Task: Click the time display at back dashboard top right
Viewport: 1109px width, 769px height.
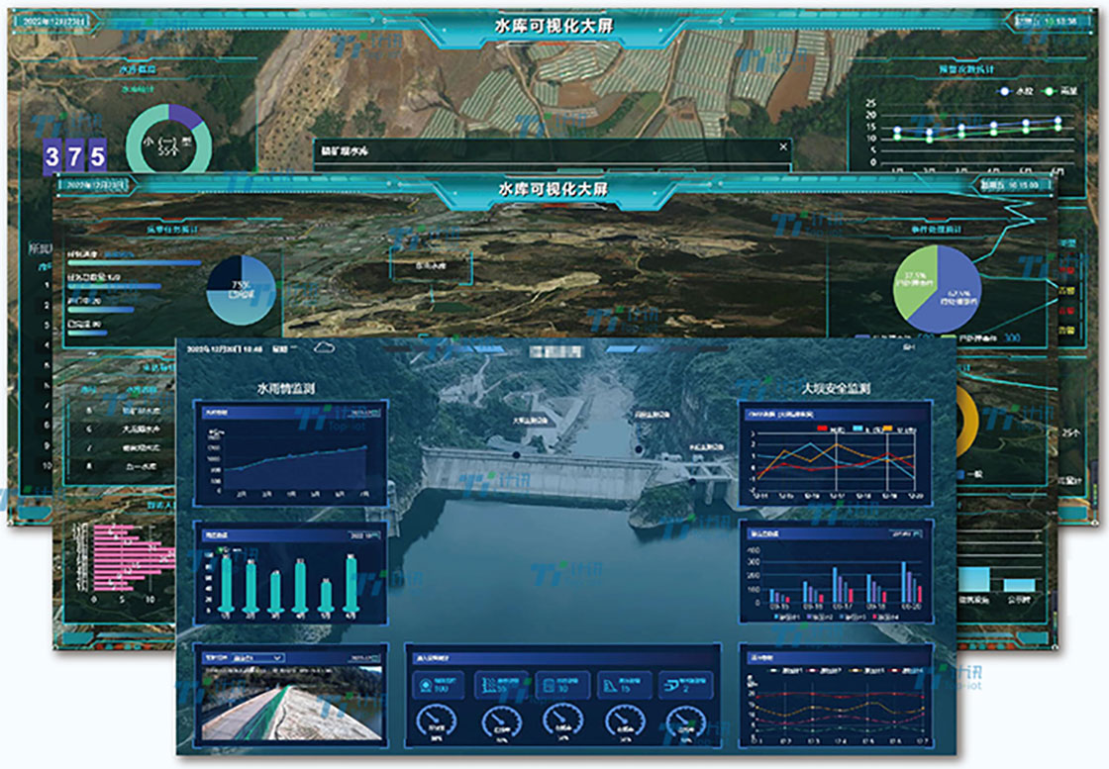Action: pos(1046,21)
